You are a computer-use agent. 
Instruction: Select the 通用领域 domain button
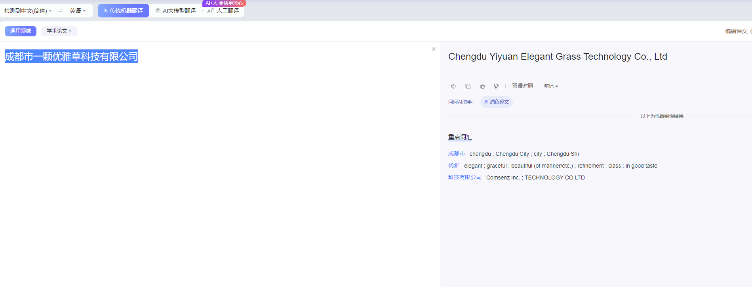21,31
